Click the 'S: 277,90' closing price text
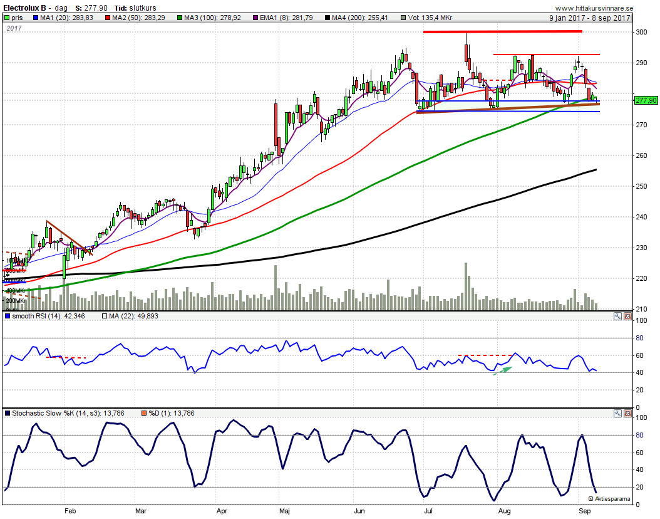The image size is (660, 519). [91, 8]
